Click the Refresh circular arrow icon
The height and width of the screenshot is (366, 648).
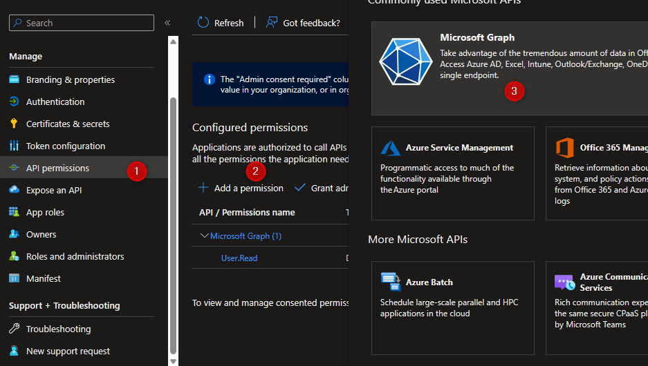point(203,22)
